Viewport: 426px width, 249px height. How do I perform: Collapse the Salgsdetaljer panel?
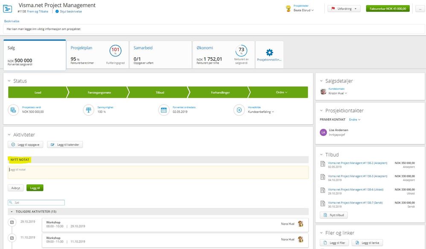321,81
